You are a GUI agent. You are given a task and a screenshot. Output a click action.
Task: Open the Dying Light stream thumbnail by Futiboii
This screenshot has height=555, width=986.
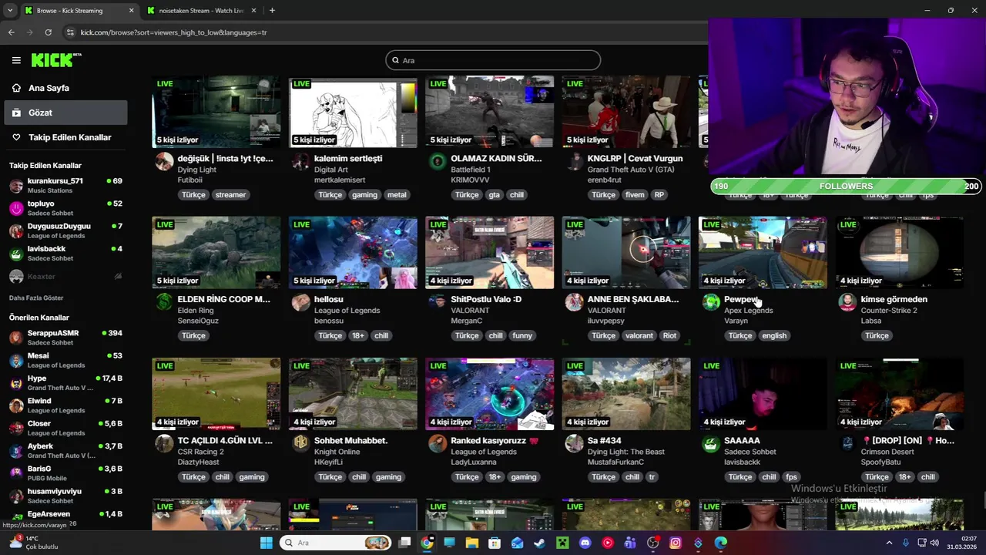(216, 112)
